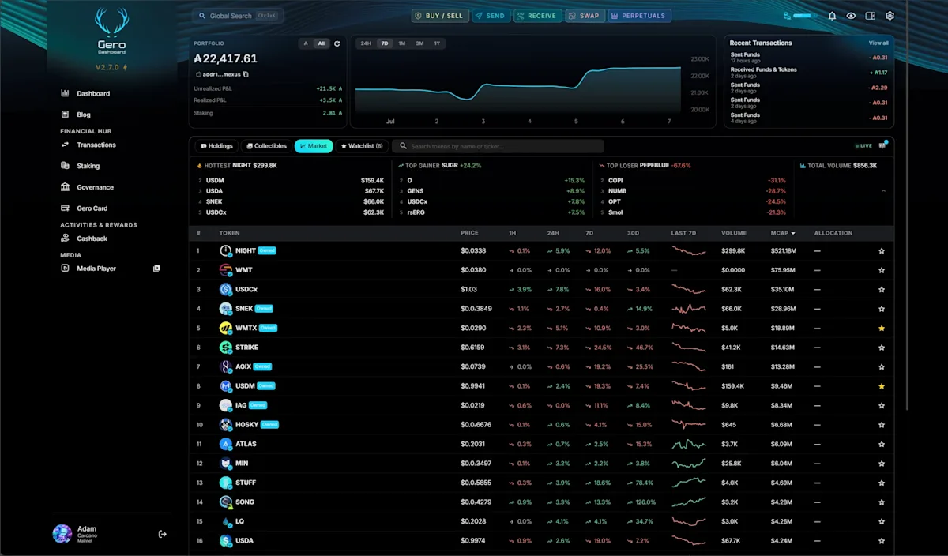Image resolution: width=948 pixels, height=556 pixels.
Task: Click the sync progress bar in the header
Action: [x=806, y=16]
